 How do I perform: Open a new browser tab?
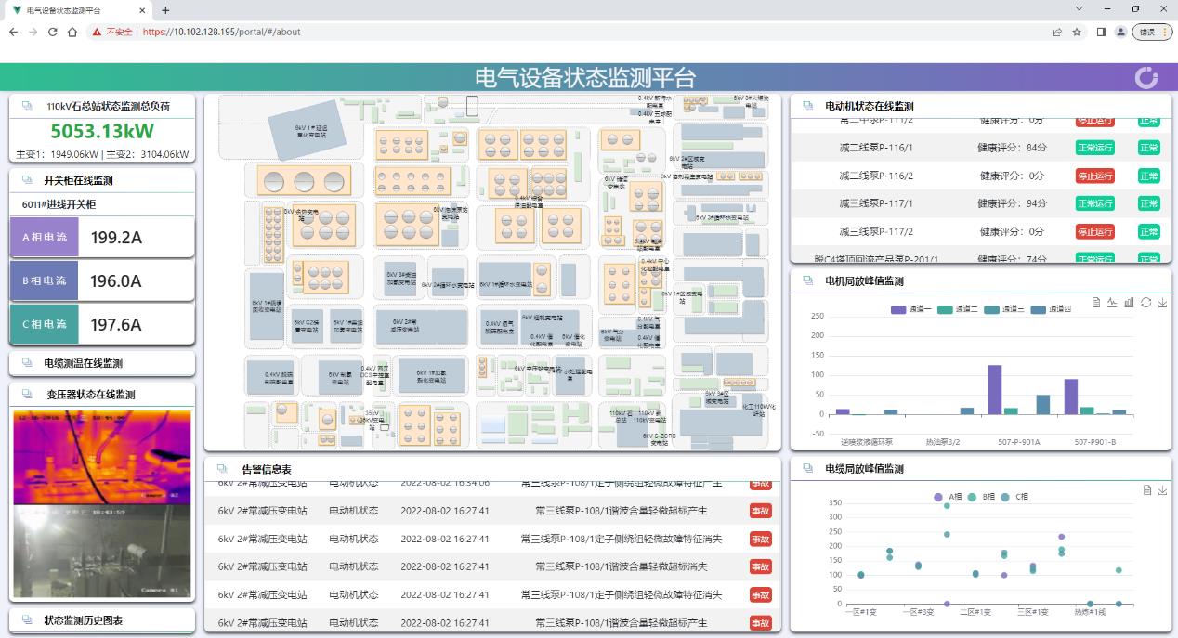pyautogui.click(x=165, y=10)
